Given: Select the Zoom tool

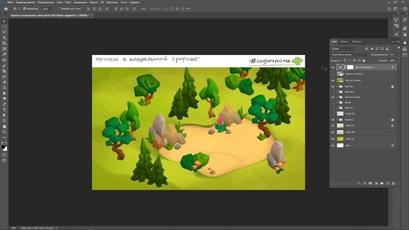Looking at the screenshot, I should click(x=4, y=132).
